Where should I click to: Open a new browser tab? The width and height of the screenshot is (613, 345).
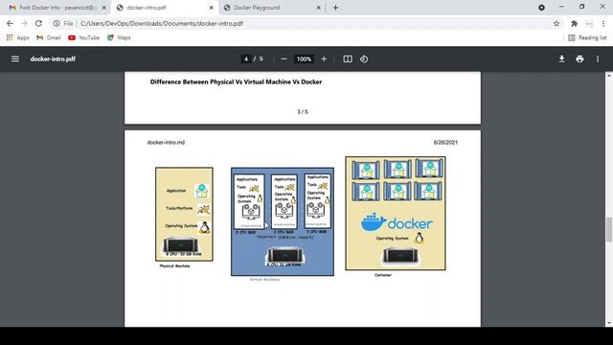coord(335,8)
